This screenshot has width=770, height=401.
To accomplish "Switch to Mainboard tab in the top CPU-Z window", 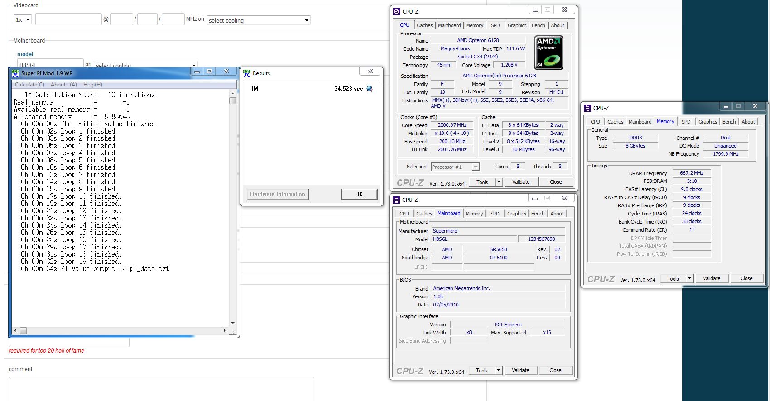I will pyautogui.click(x=449, y=25).
